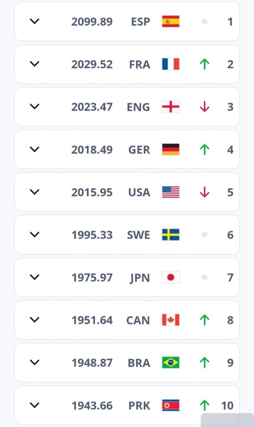This screenshot has height=427, width=254.
Task: Click the Canada flag icon
Action: (171, 320)
